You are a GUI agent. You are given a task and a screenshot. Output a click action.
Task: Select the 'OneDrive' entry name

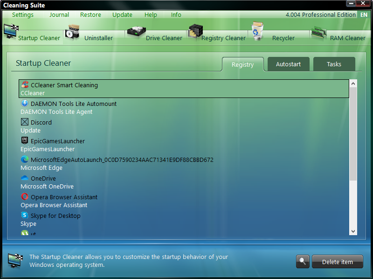[x=43, y=179]
